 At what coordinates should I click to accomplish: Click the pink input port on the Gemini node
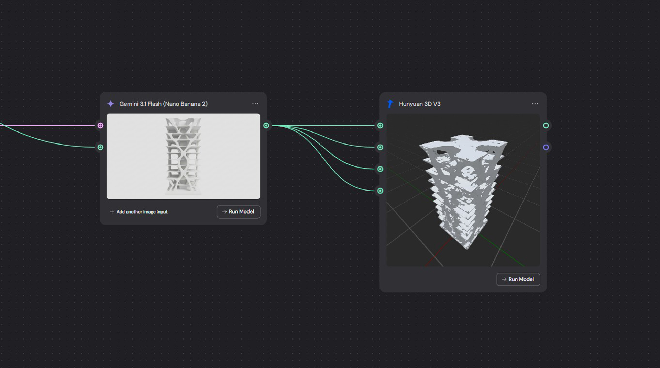pos(100,126)
